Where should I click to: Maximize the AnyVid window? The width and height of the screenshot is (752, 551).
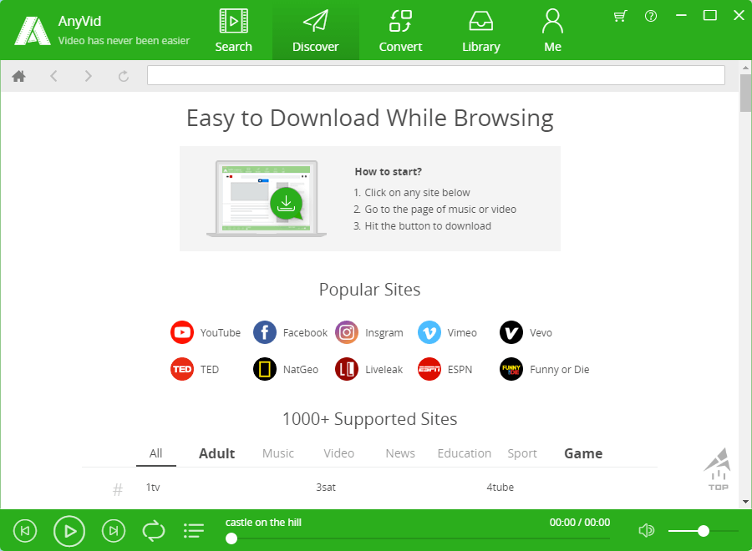click(709, 16)
